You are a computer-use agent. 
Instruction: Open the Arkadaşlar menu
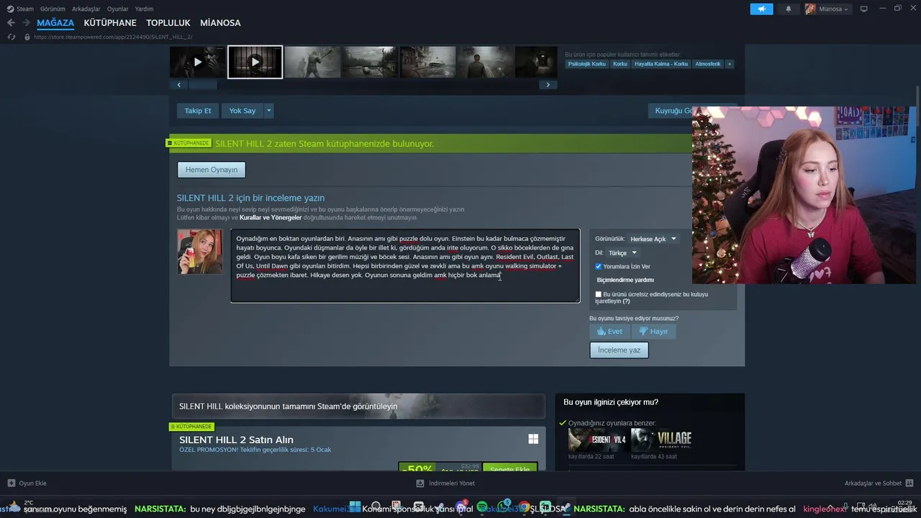[x=86, y=9]
